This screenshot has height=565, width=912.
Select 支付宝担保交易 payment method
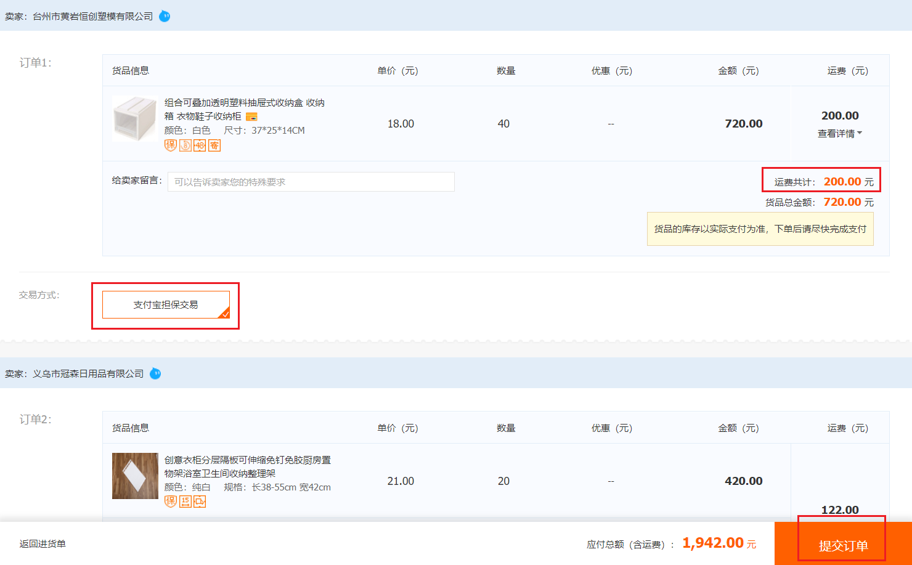(166, 305)
